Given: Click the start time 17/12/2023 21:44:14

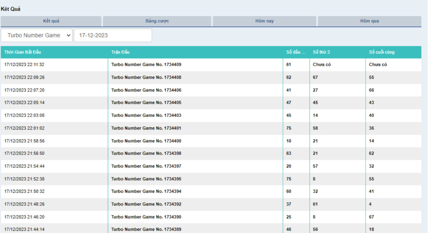Looking at the screenshot, I should tap(24, 229).
